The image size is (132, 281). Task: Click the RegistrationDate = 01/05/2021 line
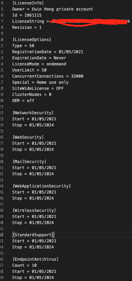48,52
